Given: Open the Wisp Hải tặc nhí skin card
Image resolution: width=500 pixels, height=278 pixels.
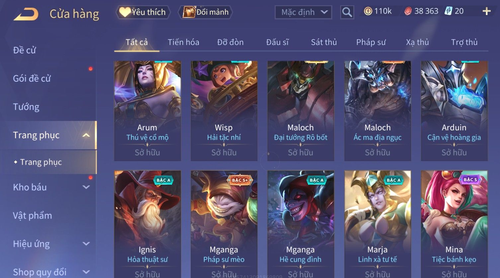Looking at the screenshot, I should point(224,111).
